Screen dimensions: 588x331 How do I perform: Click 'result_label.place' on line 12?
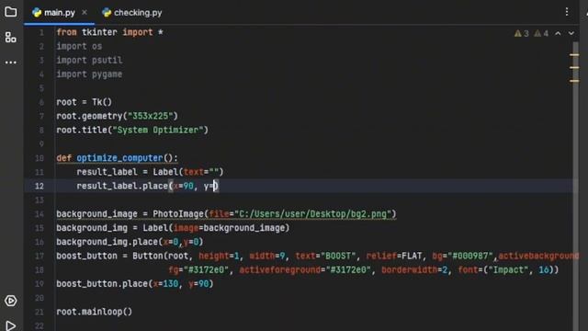pyautogui.click(x=122, y=186)
